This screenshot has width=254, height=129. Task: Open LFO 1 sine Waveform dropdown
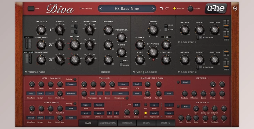coord(31,93)
